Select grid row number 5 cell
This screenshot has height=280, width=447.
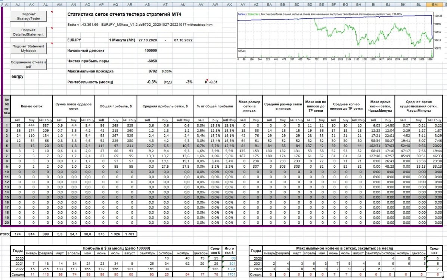point(7,146)
